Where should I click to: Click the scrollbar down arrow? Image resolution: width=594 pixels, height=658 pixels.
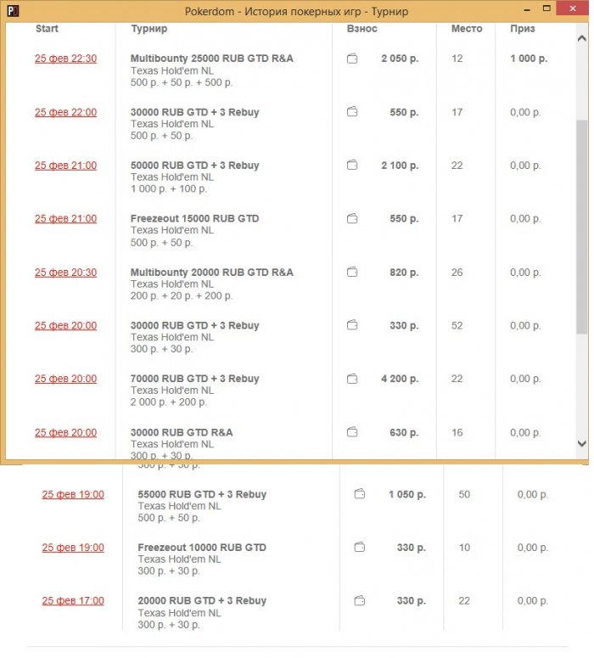[x=581, y=443]
